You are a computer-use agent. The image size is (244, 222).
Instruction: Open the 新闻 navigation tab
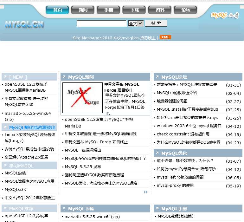click(x=83, y=10)
